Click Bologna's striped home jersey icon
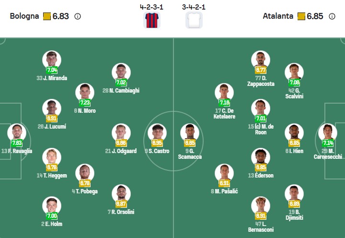The width and height of the screenshot is (345, 238). point(152,20)
